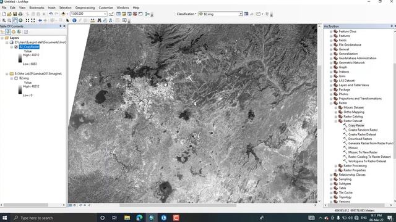
Task: Open map document folder icon
Action: tap(9, 14)
